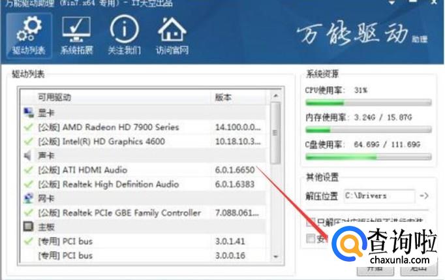Open the 驱动列表 gear tab
This screenshot has height=280, width=445.
29,35
